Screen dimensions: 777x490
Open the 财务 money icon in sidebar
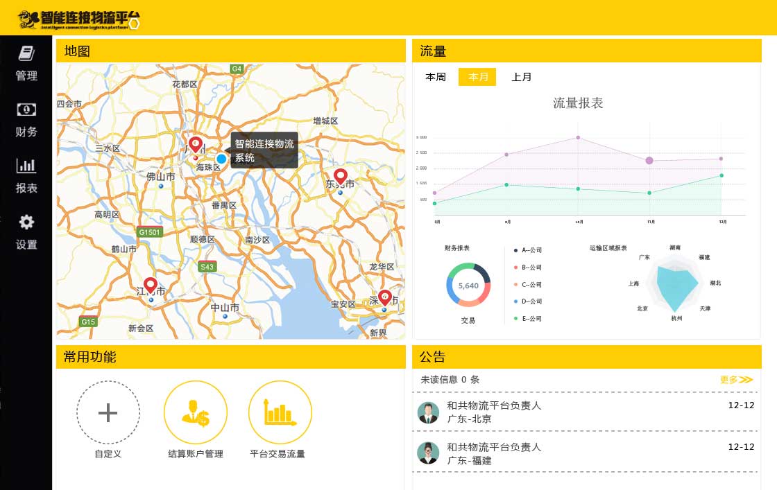click(26, 110)
